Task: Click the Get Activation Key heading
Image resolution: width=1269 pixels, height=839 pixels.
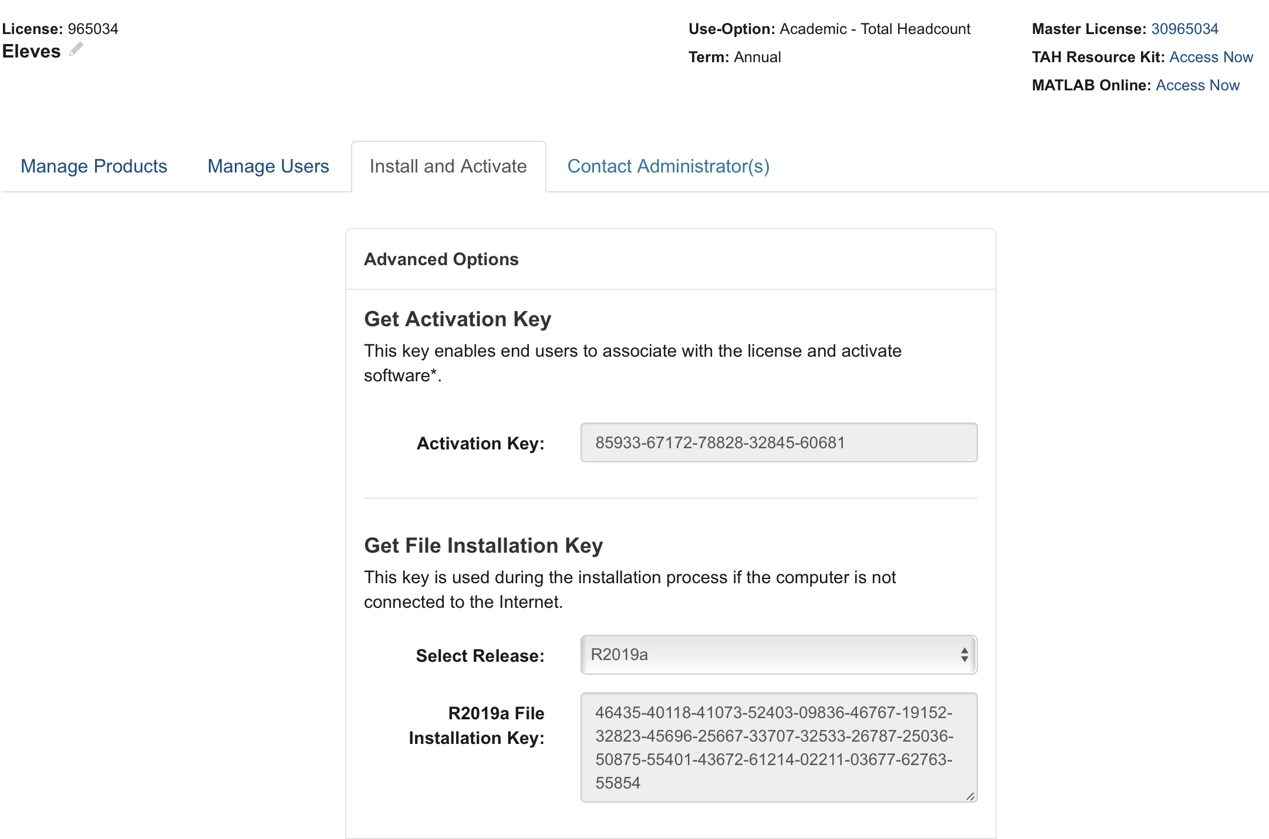Action: [457, 319]
